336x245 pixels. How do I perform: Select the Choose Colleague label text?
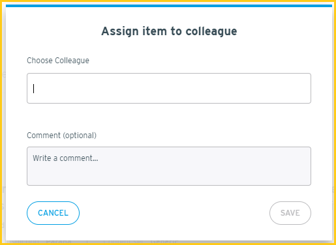tap(58, 61)
